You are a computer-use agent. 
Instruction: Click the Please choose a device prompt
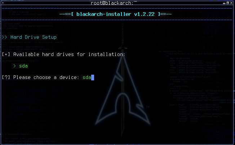click(46, 77)
